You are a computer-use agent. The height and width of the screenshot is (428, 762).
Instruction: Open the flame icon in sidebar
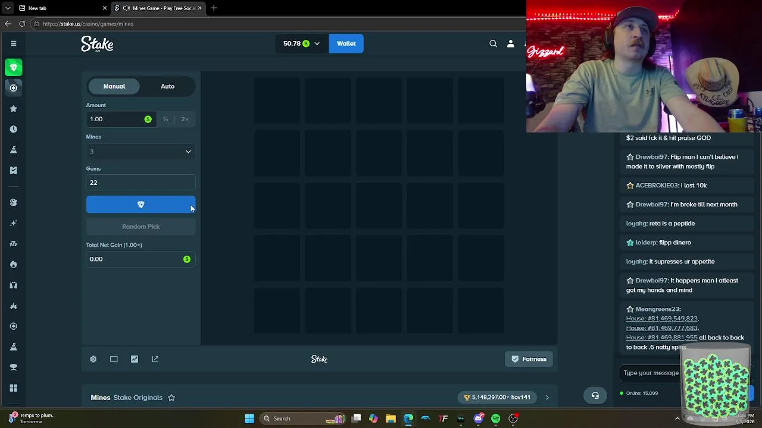pos(13,264)
